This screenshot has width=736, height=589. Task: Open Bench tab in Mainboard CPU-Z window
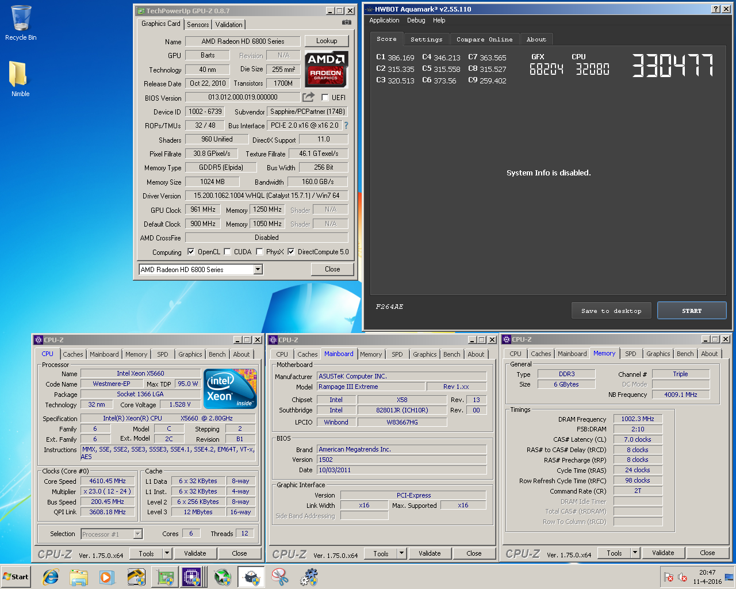[x=452, y=354]
